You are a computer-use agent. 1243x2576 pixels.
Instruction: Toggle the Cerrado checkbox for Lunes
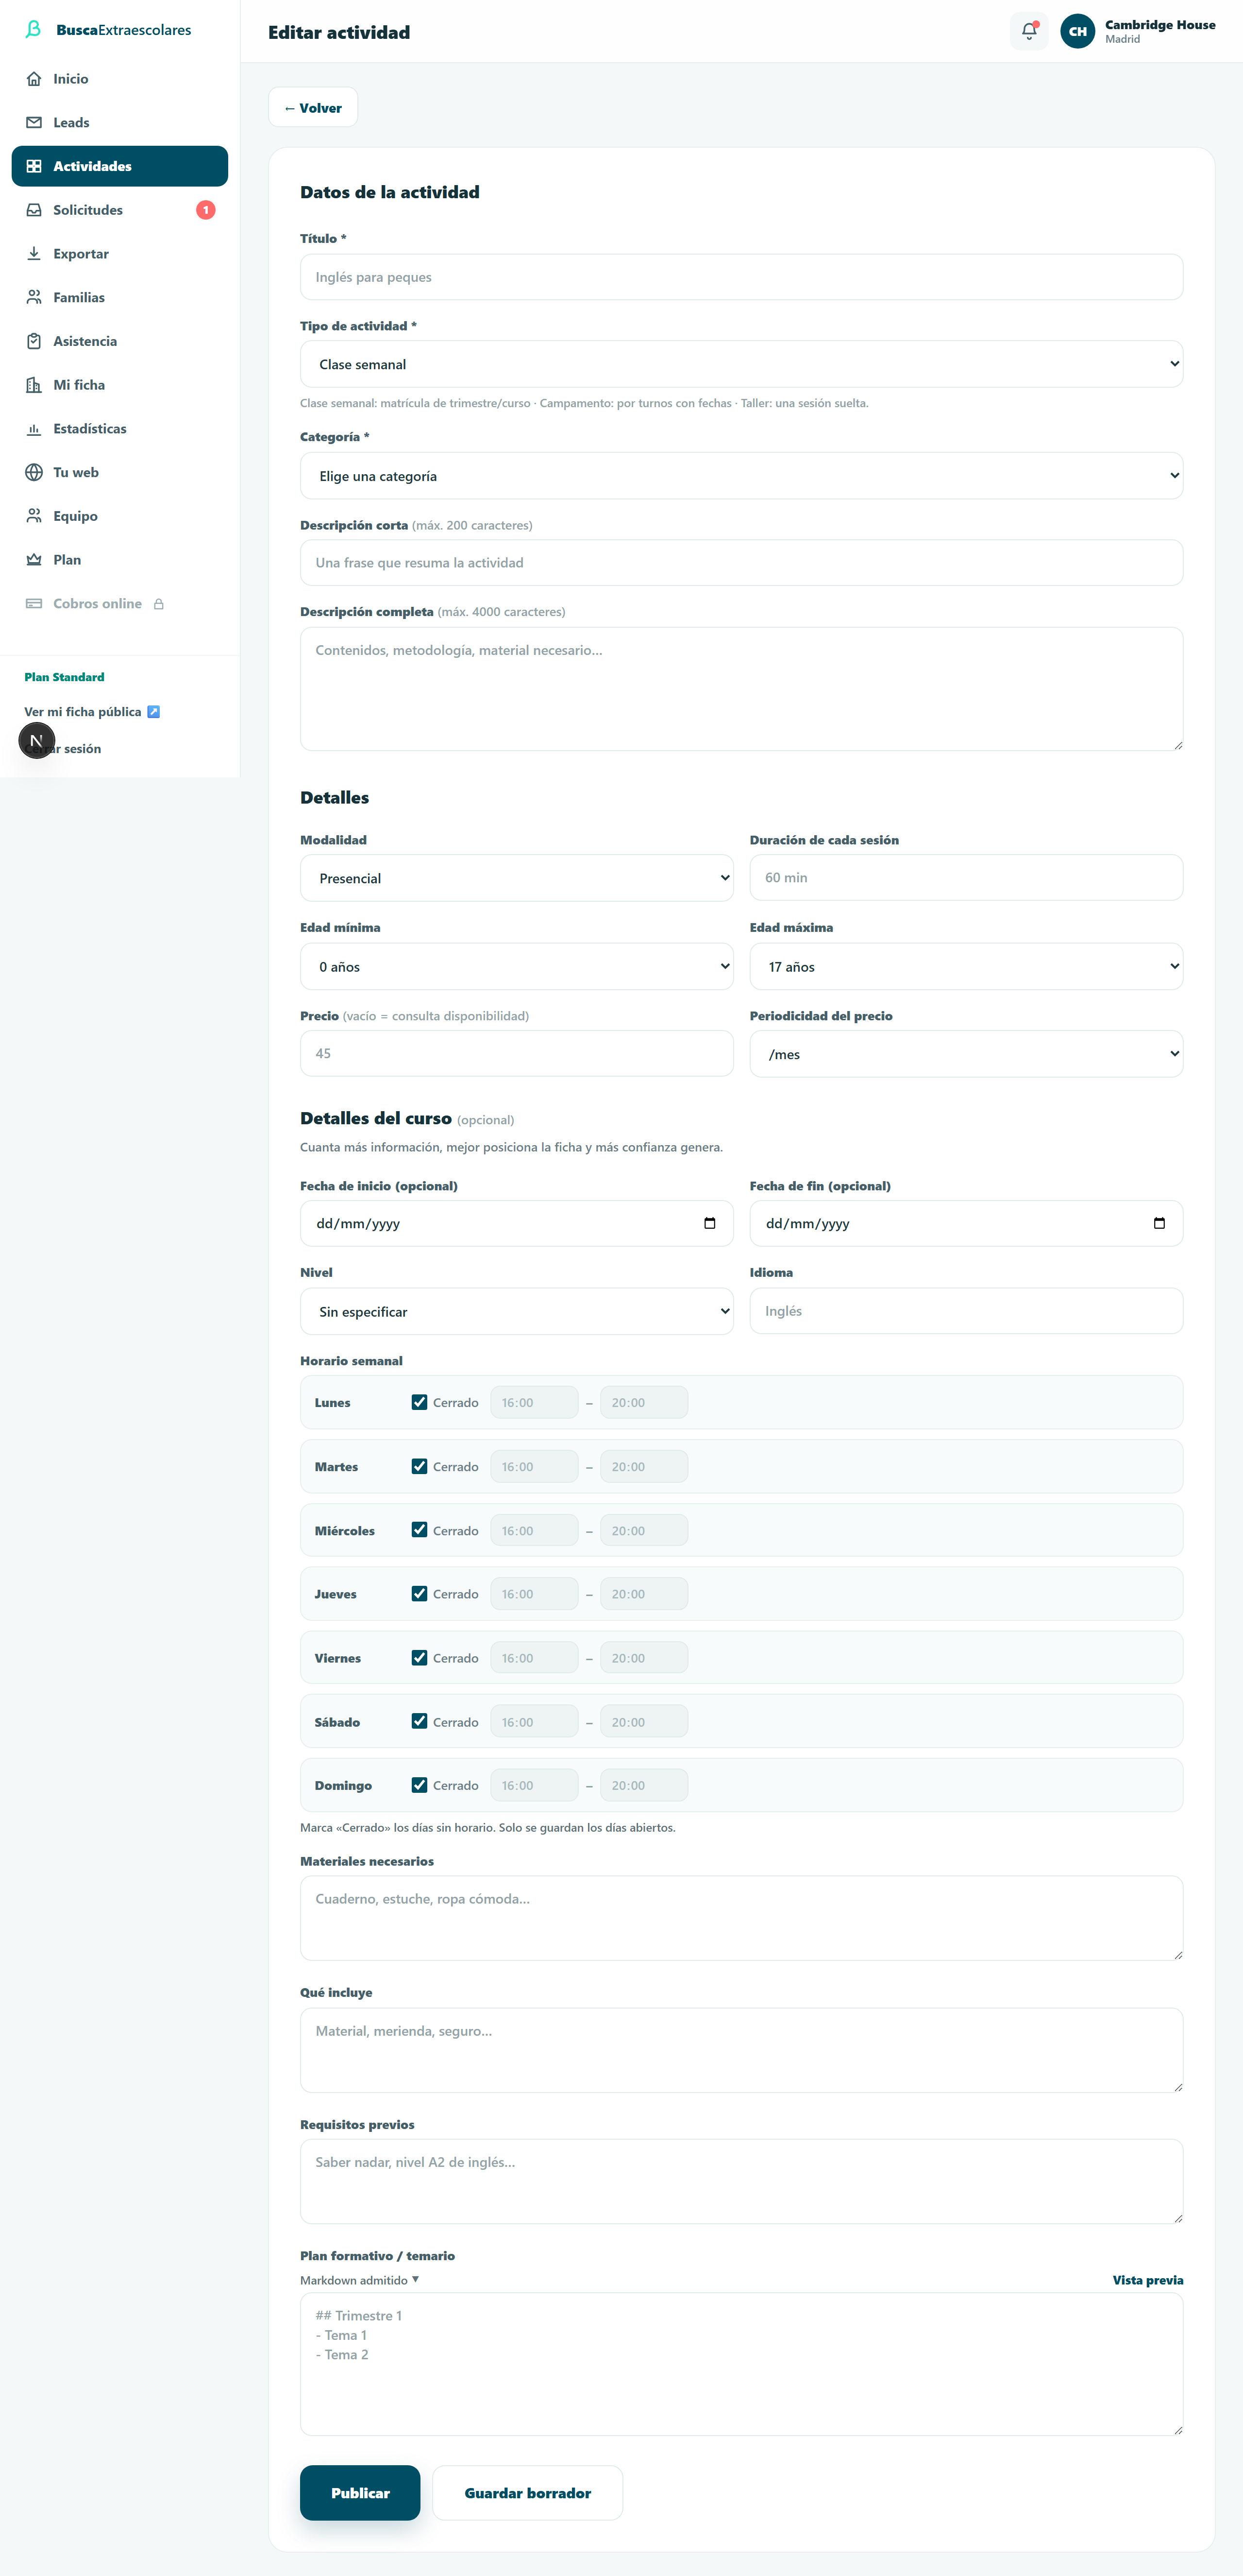(x=420, y=1402)
